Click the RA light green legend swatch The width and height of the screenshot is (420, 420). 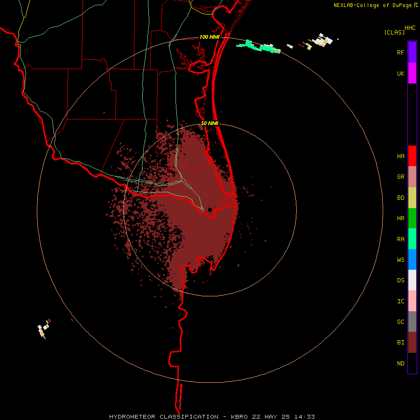click(412, 239)
